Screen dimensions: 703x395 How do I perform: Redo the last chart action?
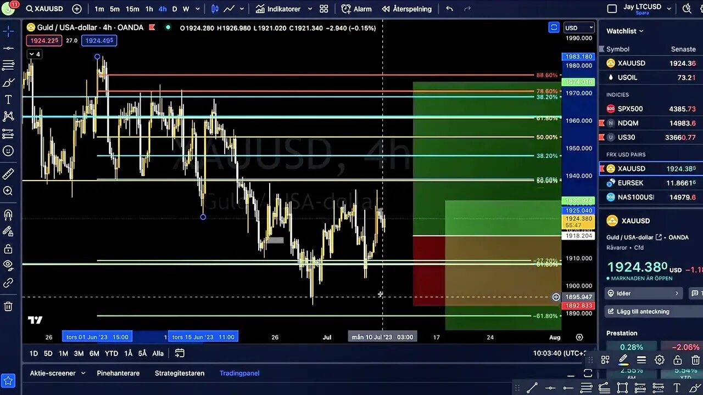tap(467, 9)
